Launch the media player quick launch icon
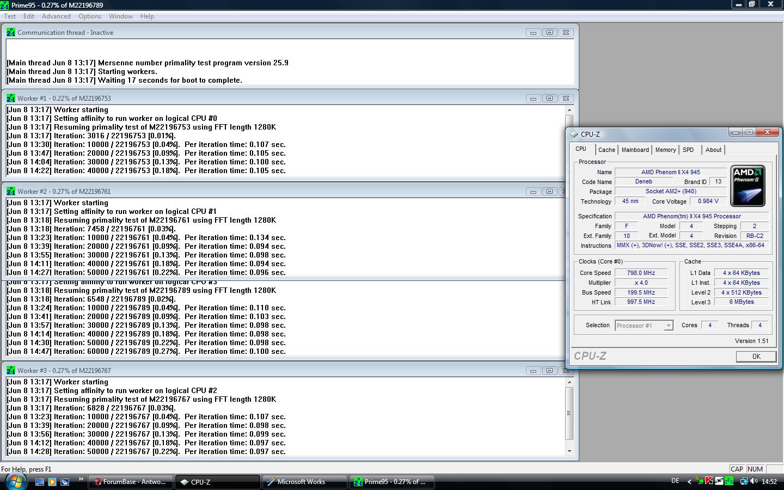The image size is (784, 490). (52, 482)
